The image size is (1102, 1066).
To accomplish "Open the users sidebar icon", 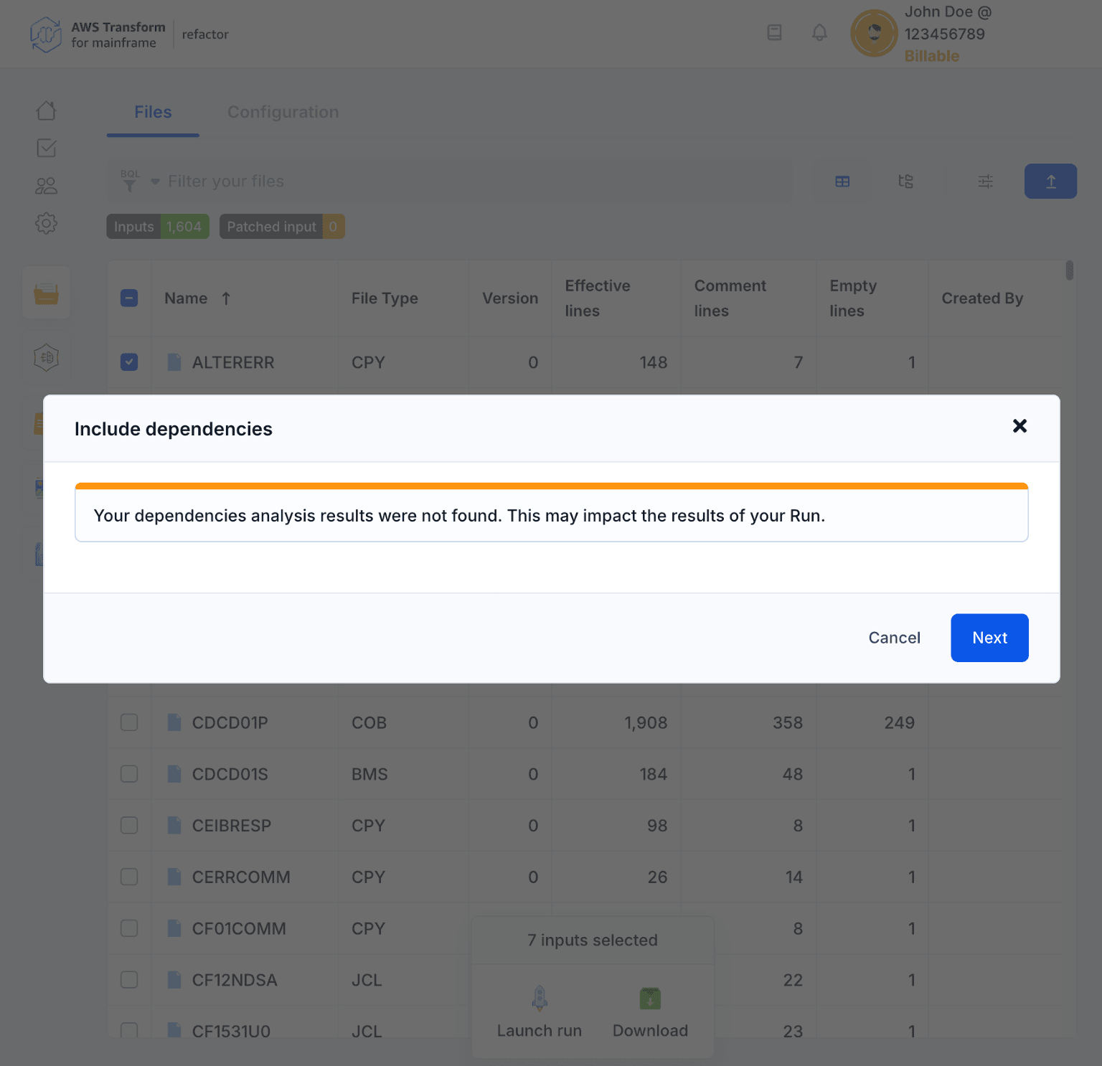I will coord(46,186).
